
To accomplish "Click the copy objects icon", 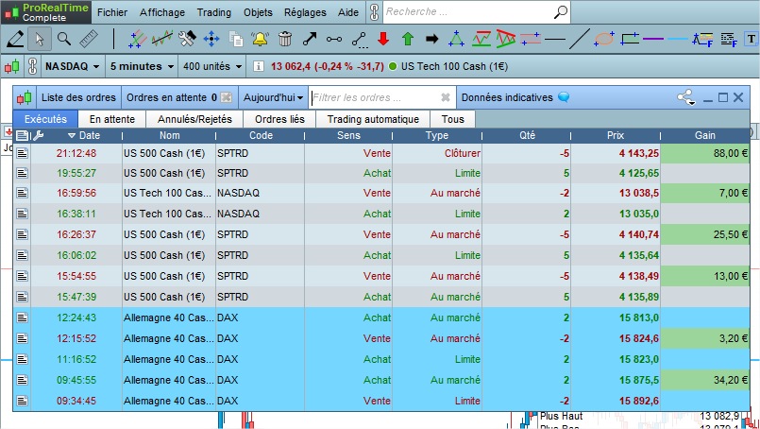I will pos(236,39).
